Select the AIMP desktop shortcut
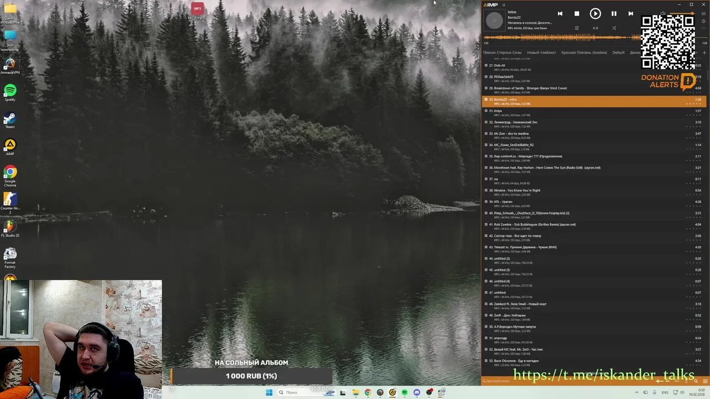710x399 pixels. pyautogui.click(x=10, y=147)
